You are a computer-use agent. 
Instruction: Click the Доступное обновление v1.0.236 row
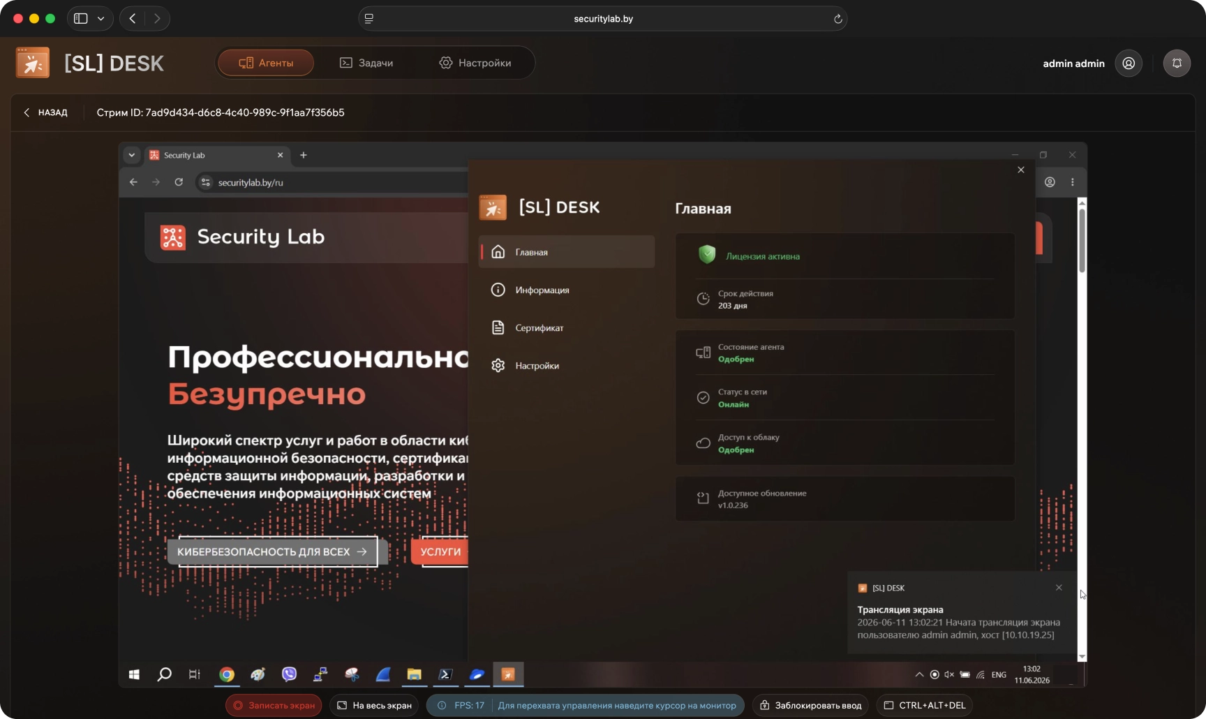click(845, 498)
